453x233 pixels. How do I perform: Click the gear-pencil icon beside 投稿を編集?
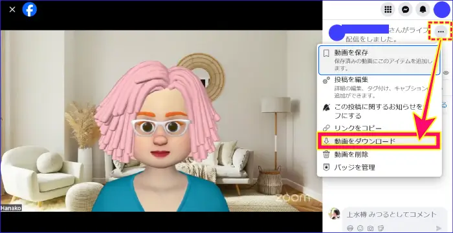tap(326, 81)
